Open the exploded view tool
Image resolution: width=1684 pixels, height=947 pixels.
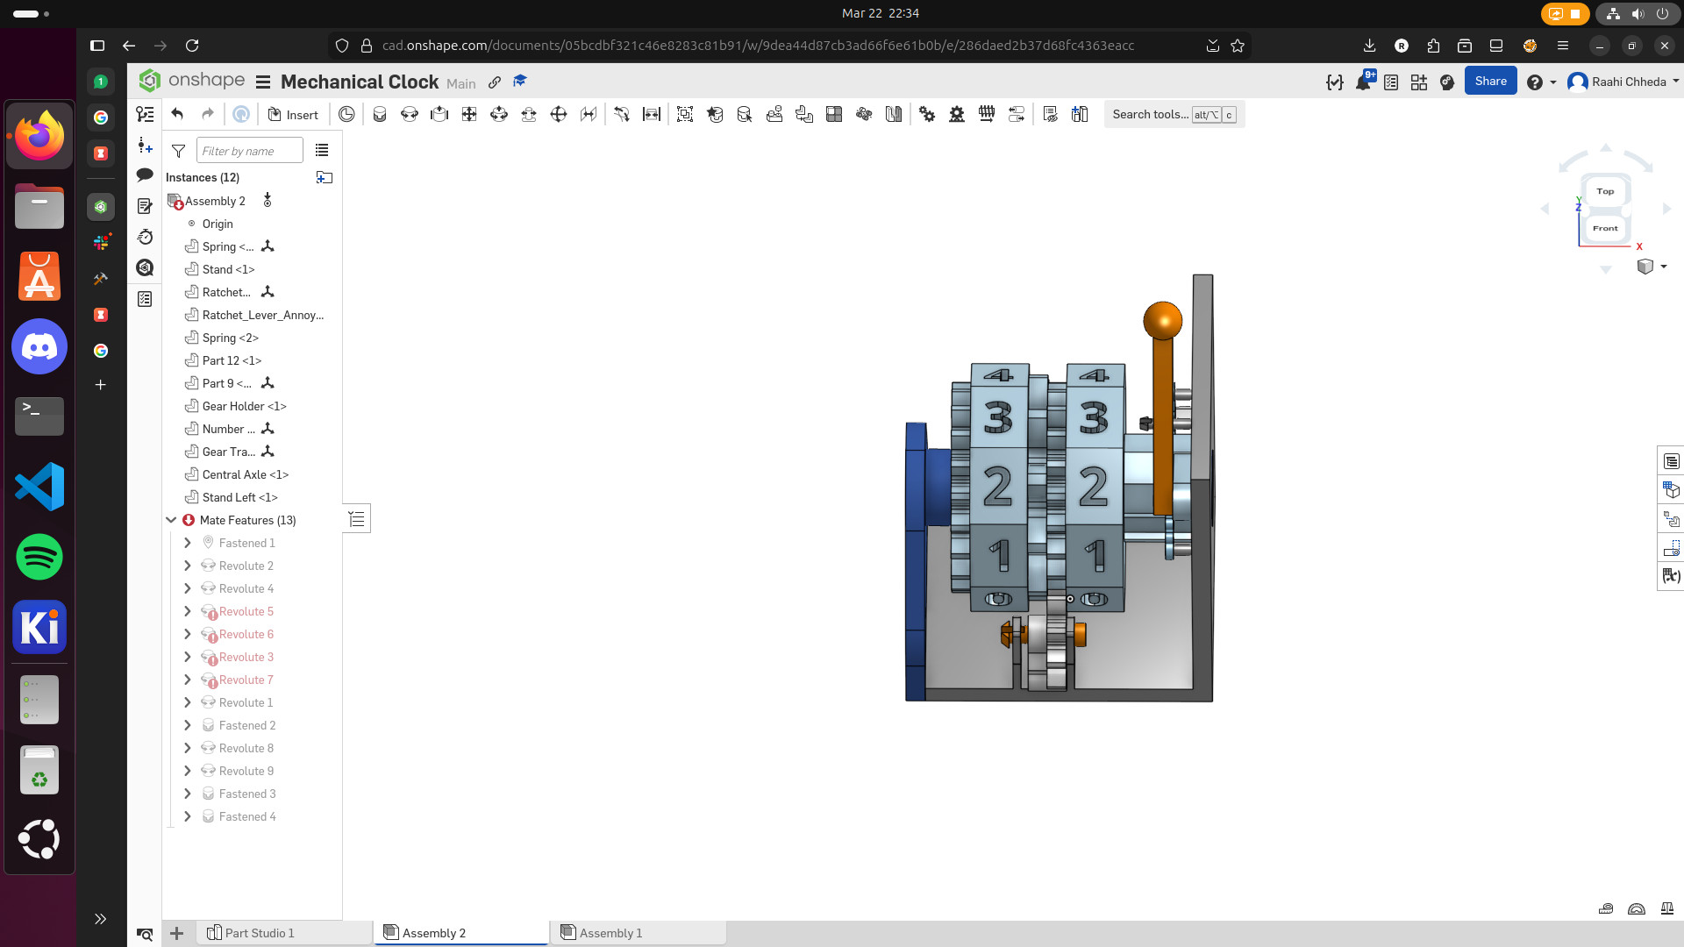[864, 115]
